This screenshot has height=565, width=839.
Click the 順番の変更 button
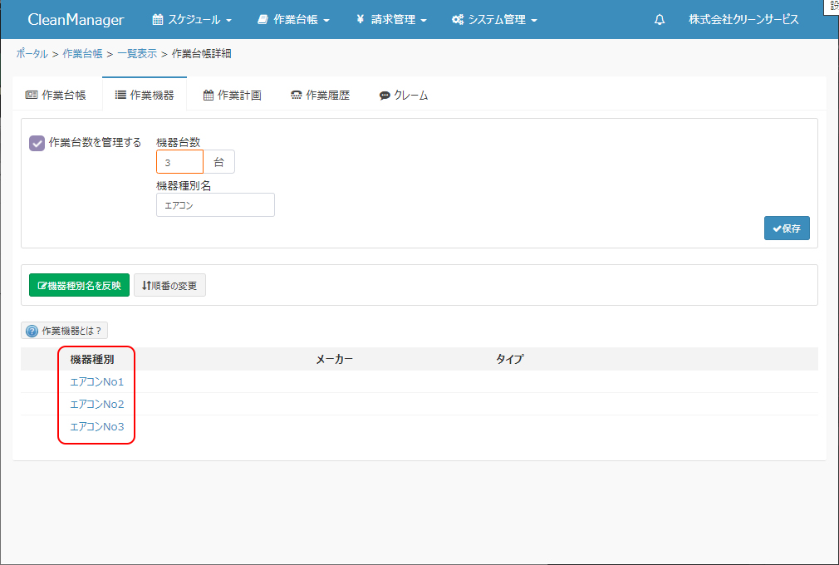(169, 286)
